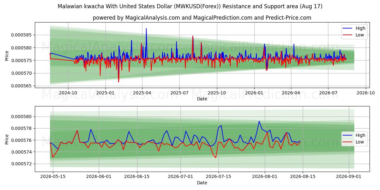This screenshot has height=190, width=380.
Task: Click the 2026-10 x-axis tick label
Action: coord(366,93)
